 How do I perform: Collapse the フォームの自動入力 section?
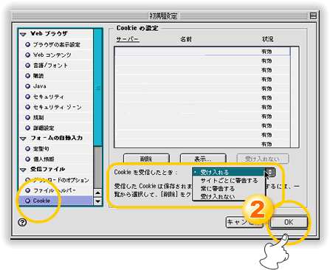click(23, 139)
